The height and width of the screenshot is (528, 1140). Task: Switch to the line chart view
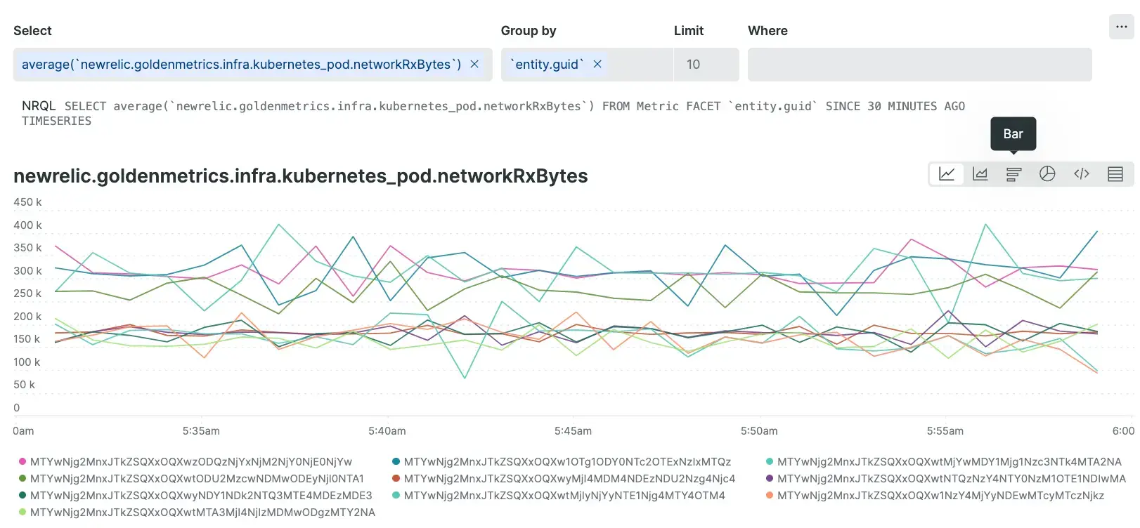946,174
